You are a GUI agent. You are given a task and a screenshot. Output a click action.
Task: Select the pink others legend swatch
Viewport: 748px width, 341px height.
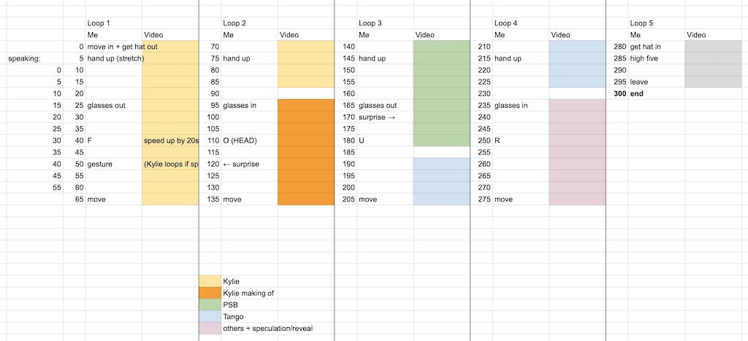pos(210,328)
